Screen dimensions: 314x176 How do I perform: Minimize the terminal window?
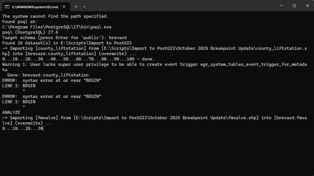[x=281, y=6]
